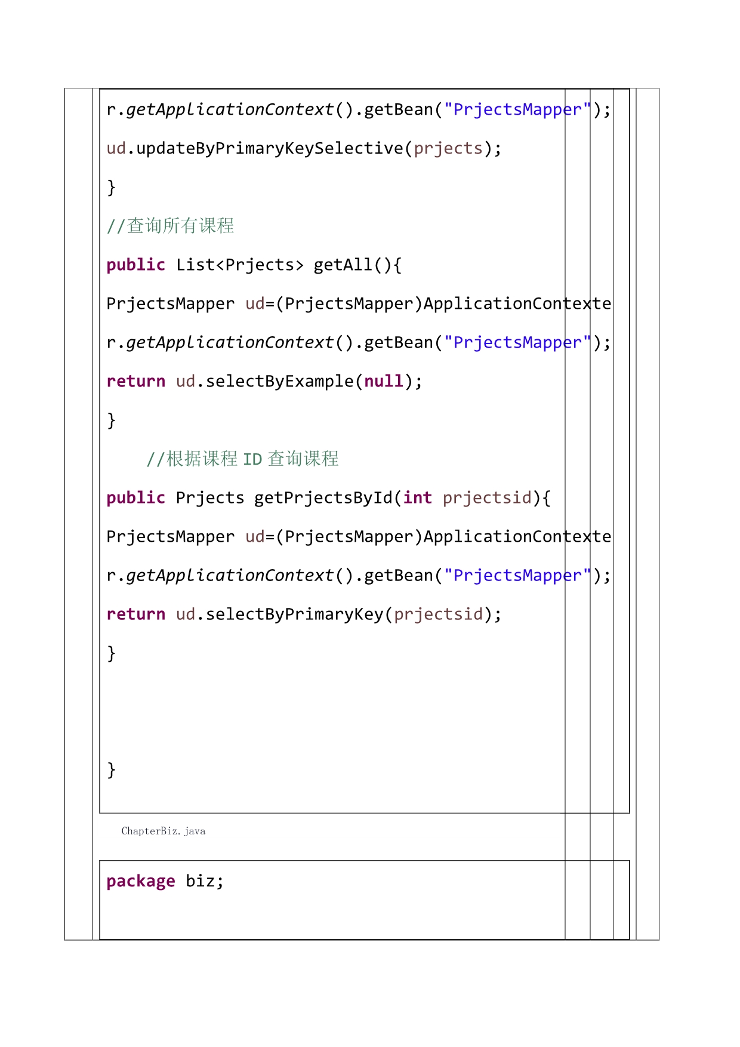Click the prjects argument in updateByPrimaryKeySelective

click(448, 149)
